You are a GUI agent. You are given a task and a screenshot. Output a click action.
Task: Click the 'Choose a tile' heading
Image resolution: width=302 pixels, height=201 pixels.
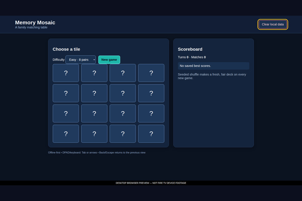pyautogui.click(x=66, y=49)
